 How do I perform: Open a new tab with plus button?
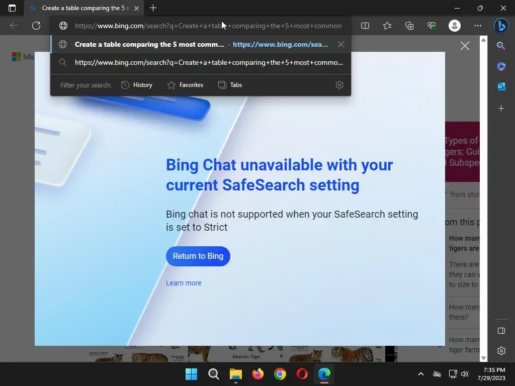[153, 8]
